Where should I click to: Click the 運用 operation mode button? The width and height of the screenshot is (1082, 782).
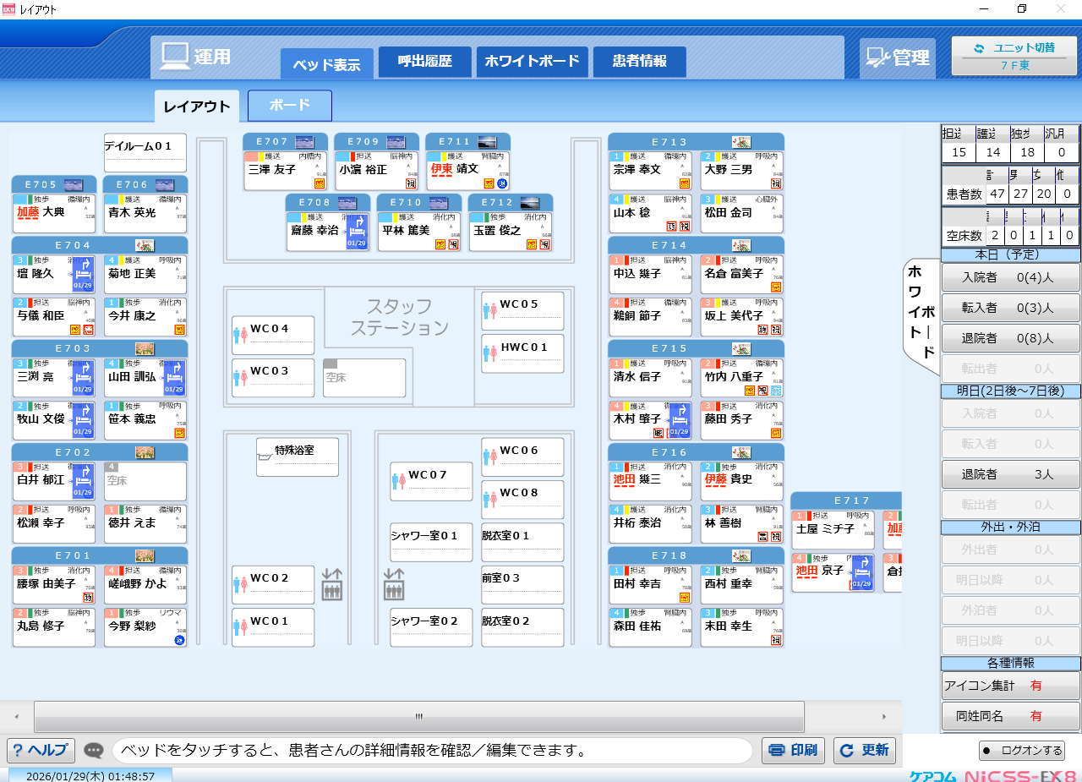[x=194, y=57]
